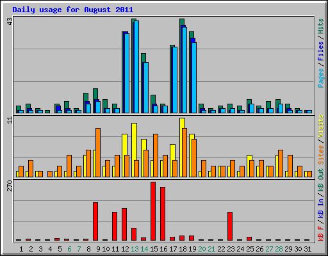This screenshot has width=328, height=256.
Task: Click the "Pages" legend label
Action: [320, 78]
